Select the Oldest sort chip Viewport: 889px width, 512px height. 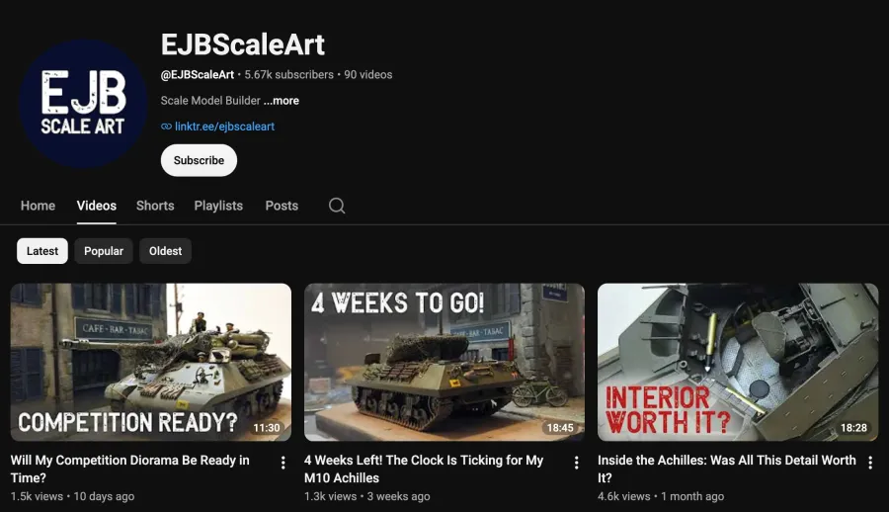[x=166, y=251]
